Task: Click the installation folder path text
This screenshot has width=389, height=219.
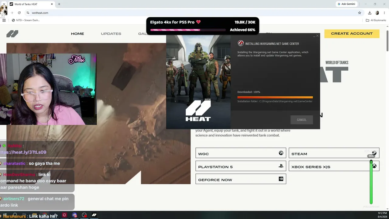Action: pos(275,101)
